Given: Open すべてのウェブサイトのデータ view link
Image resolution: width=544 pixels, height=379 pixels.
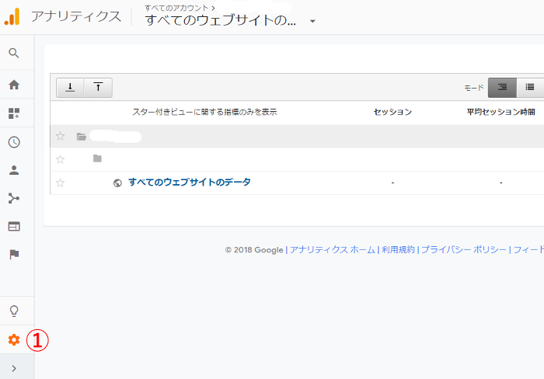Looking at the screenshot, I should tap(190, 182).
